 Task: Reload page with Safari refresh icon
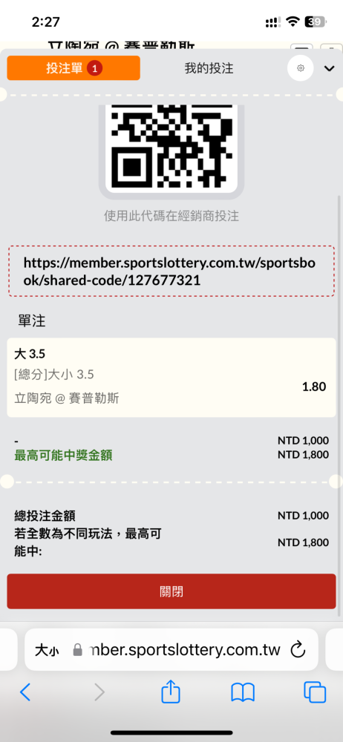click(x=298, y=650)
